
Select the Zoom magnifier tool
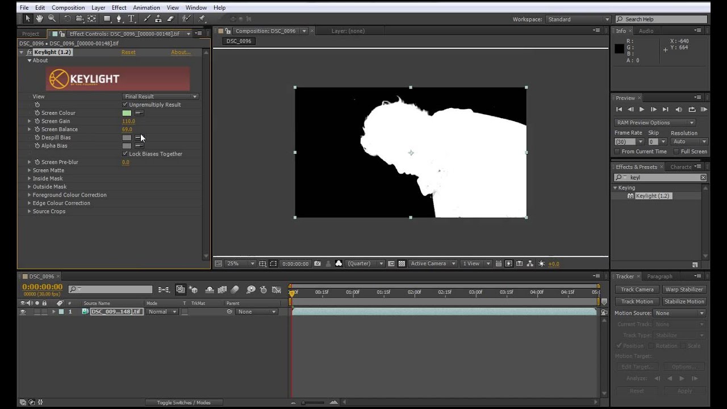[x=52, y=19]
